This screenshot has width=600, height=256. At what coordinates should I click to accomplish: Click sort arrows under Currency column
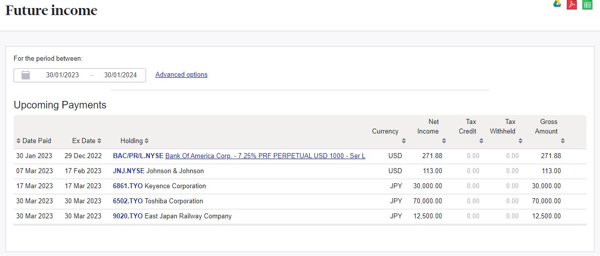(x=404, y=141)
